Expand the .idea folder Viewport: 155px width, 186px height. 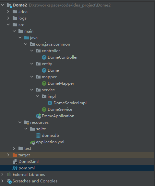coord(8,12)
